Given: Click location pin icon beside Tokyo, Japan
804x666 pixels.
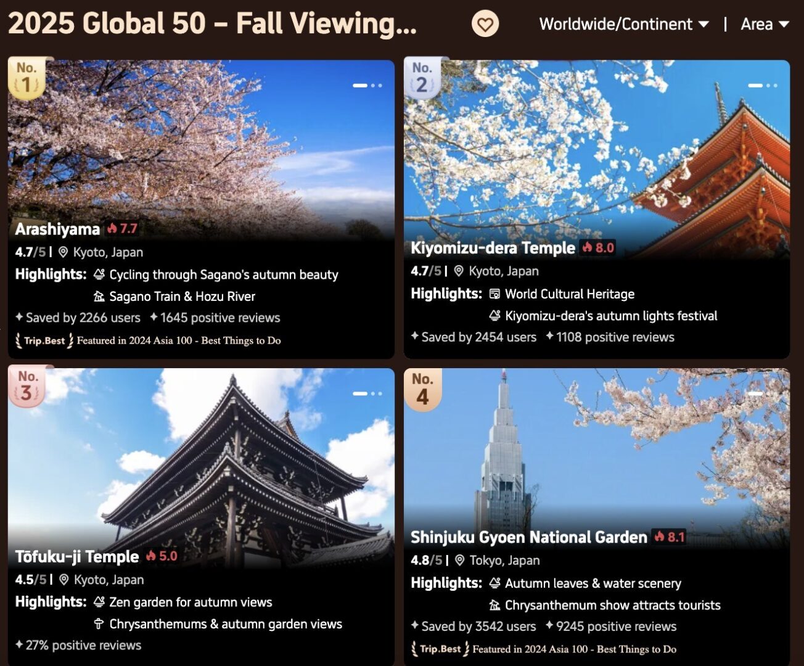Looking at the screenshot, I should (459, 561).
